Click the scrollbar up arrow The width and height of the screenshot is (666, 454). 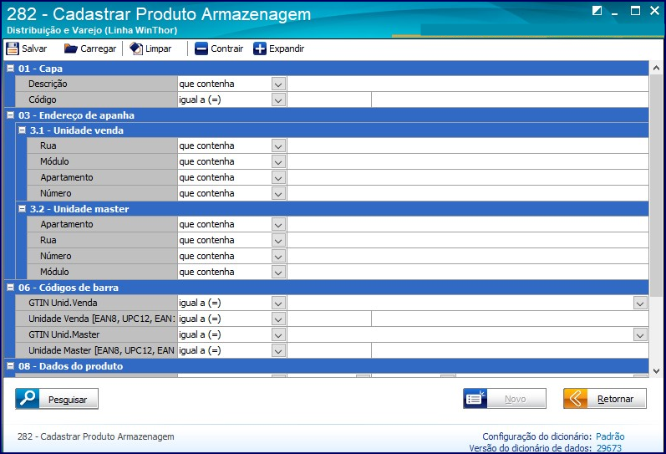656,68
